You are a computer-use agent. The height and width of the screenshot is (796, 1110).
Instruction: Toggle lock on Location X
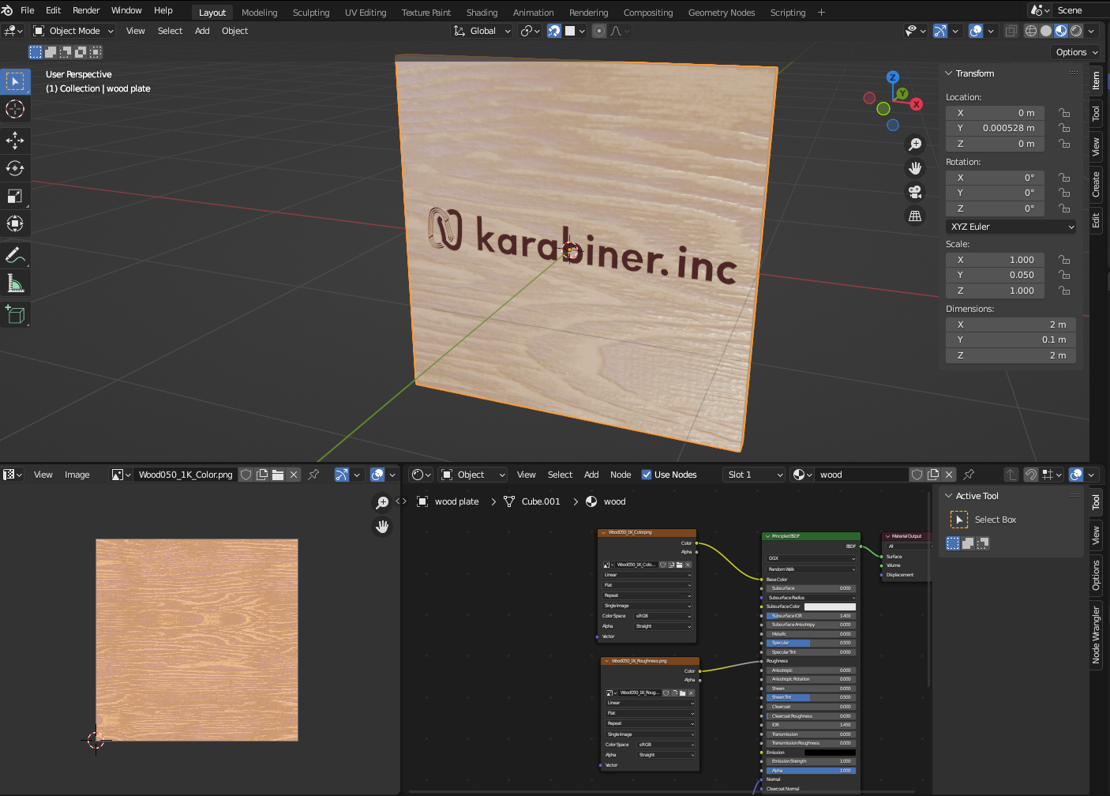tap(1064, 113)
